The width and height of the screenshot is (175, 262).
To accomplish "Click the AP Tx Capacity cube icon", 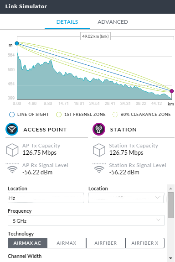I will 12,150.
